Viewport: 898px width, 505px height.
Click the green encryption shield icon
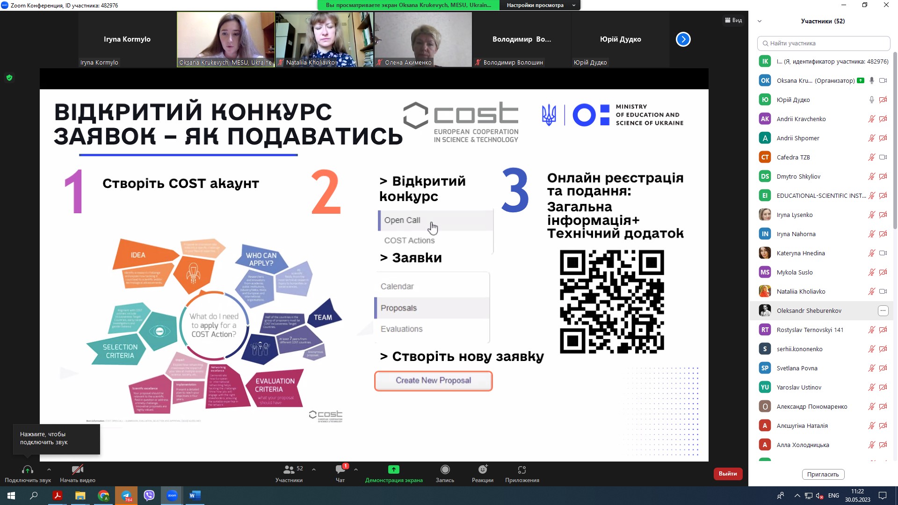coord(9,78)
